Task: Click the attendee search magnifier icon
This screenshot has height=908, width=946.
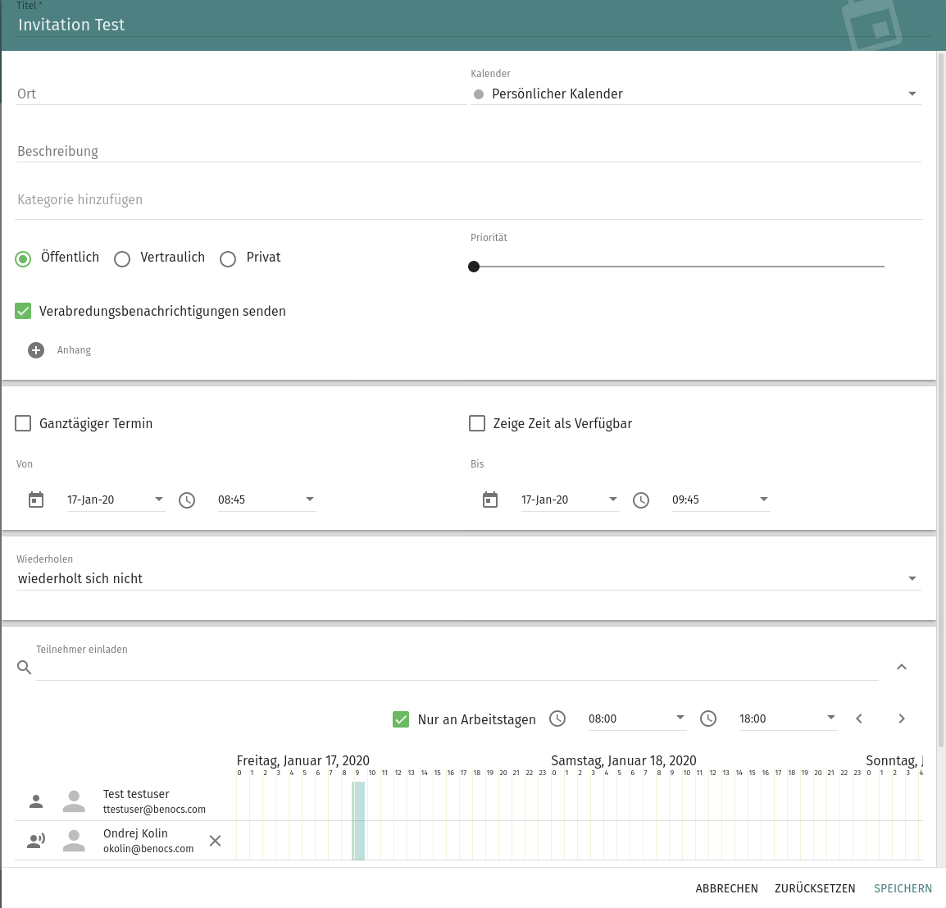Action: coord(25,668)
